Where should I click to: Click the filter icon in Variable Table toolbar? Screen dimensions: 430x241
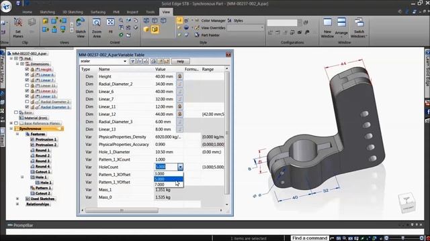click(x=132, y=61)
